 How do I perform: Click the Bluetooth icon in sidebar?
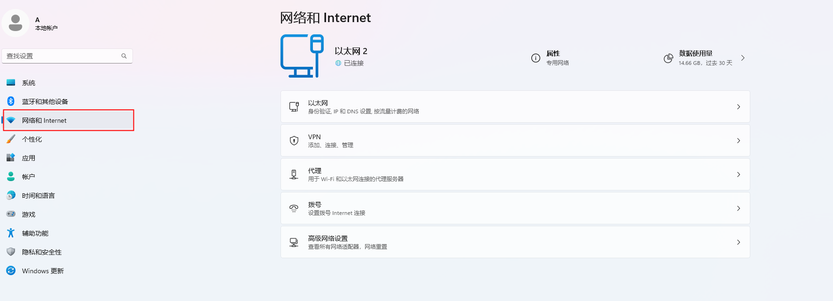pos(11,101)
